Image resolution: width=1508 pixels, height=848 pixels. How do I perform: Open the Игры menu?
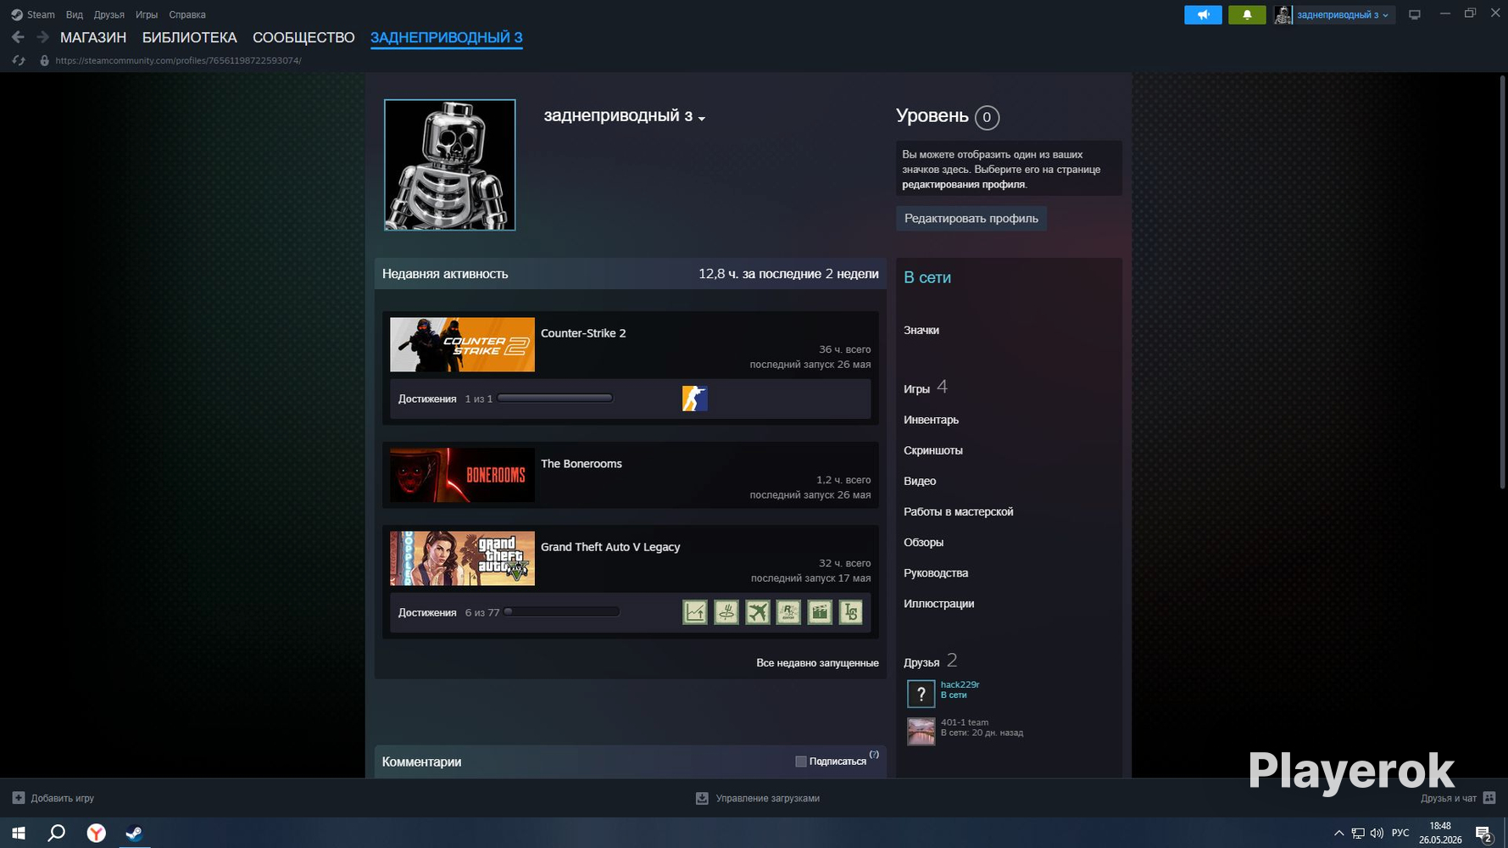(147, 14)
